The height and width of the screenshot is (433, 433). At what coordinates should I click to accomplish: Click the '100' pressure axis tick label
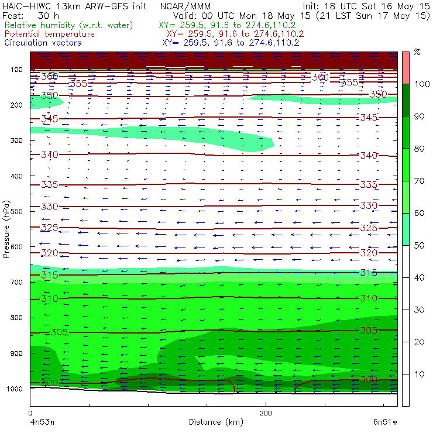click(x=16, y=70)
